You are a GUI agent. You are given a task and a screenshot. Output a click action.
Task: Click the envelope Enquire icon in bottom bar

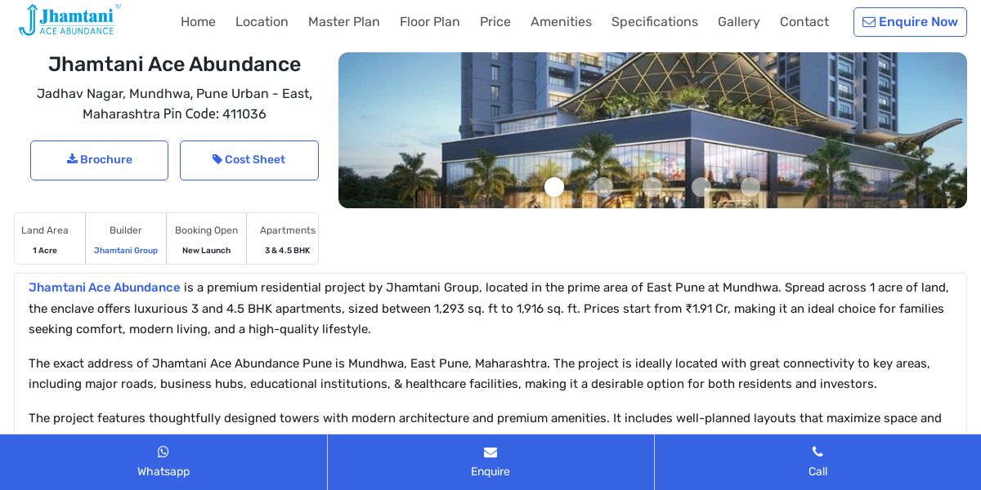pyautogui.click(x=490, y=452)
